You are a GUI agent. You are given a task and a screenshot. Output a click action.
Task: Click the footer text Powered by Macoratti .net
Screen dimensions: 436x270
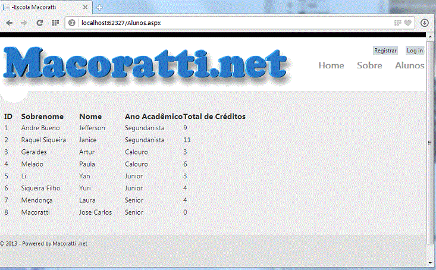(55, 244)
